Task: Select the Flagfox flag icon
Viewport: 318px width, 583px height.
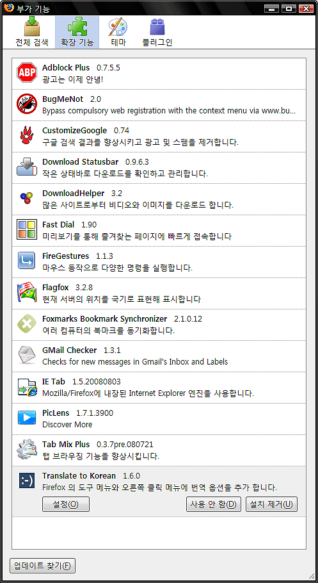Action: pyautogui.click(x=27, y=293)
